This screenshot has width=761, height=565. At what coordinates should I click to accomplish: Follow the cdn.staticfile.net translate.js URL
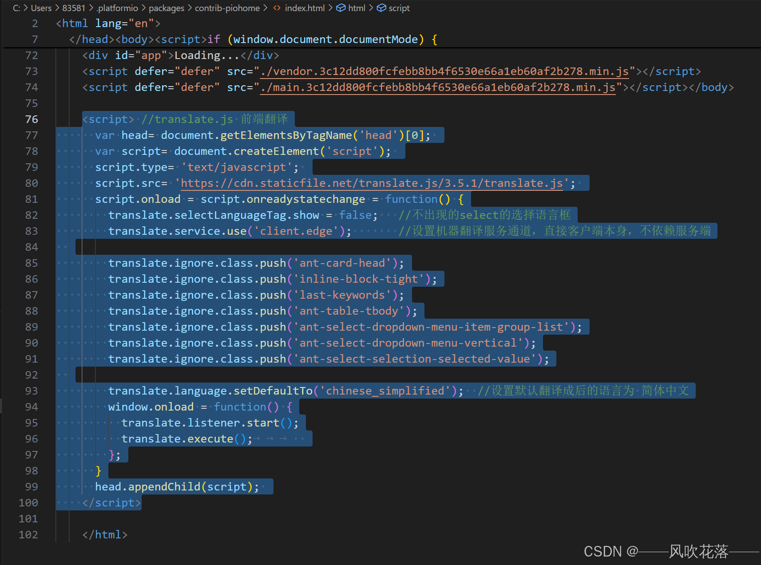(x=372, y=183)
